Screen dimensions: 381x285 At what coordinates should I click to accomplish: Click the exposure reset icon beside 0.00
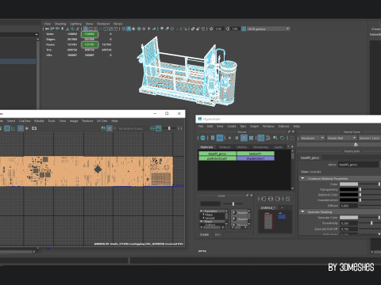coord(211,28)
